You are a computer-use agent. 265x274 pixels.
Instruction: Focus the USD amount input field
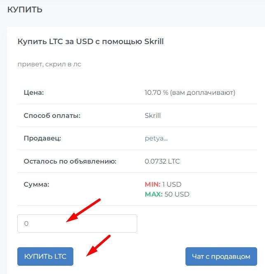pyautogui.click(x=77, y=224)
